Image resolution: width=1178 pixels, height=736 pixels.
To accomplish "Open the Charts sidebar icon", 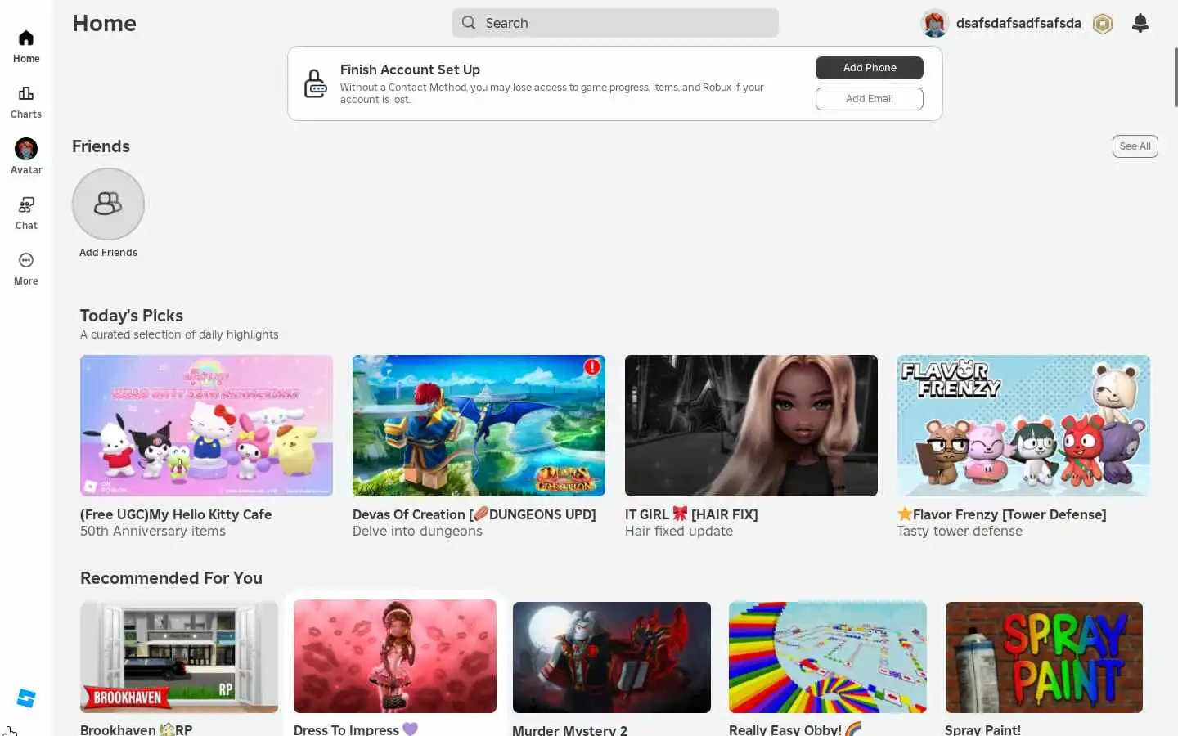I will 26,93.
